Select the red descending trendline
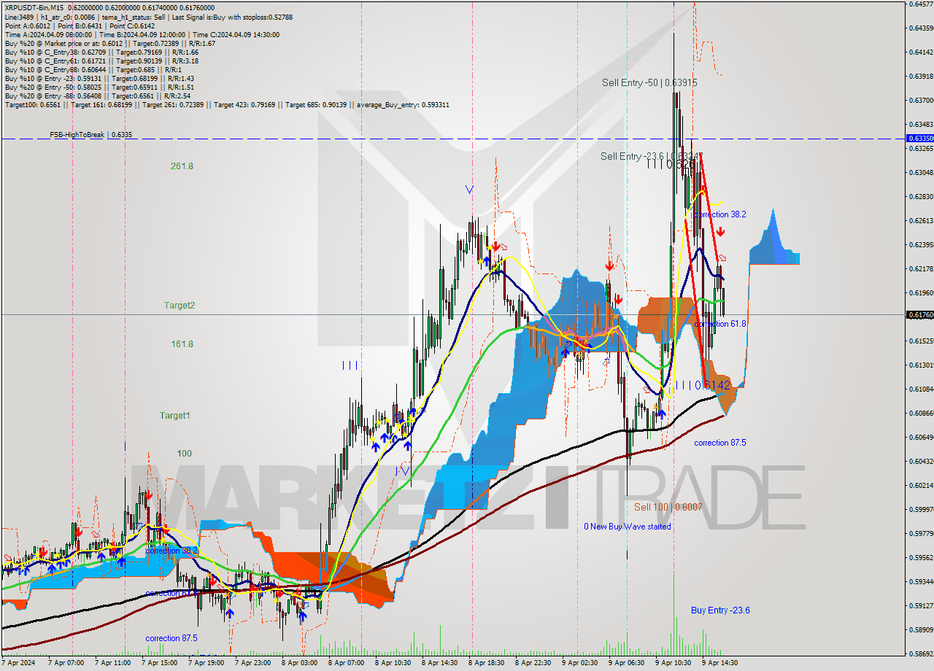This screenshot has width=934, height=671. click(710, 206)
